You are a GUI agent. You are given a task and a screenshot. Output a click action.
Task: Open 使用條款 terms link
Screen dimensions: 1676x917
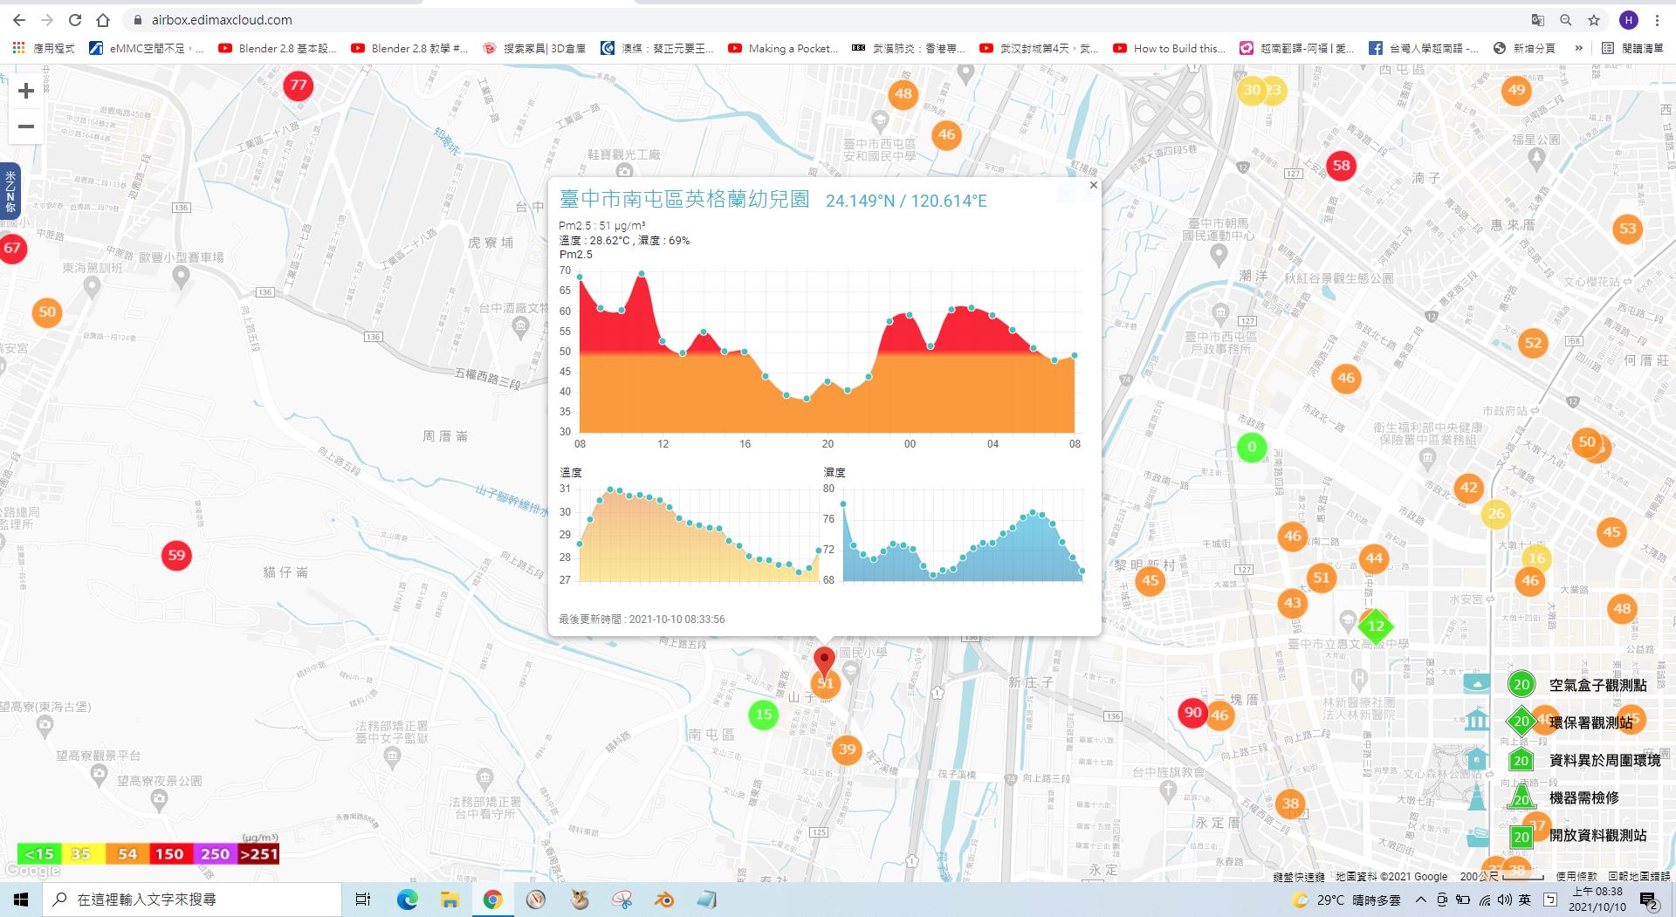(1576, 876)
